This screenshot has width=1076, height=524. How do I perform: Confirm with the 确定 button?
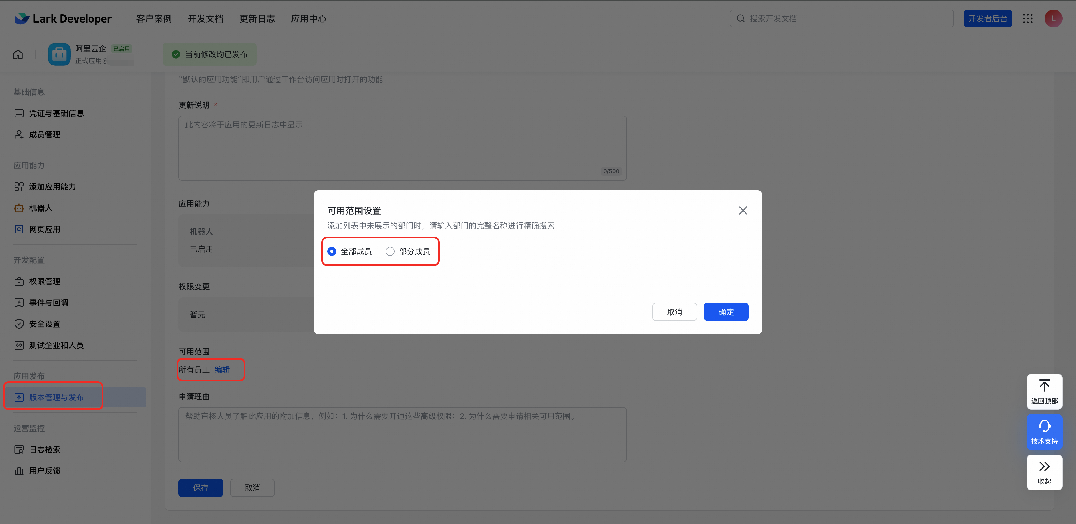725,312
